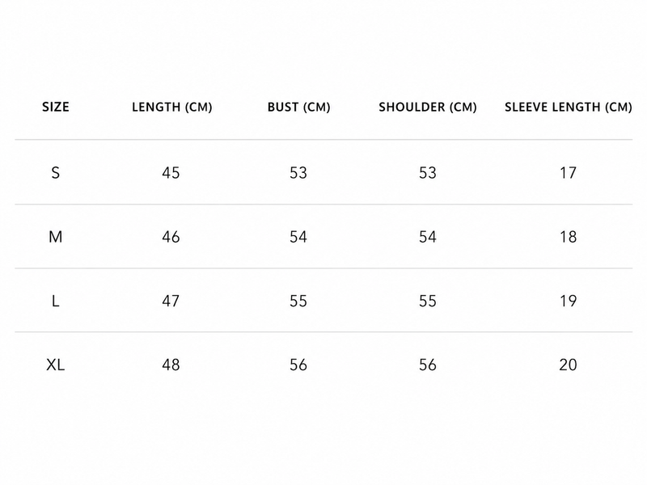Viewport: 647px width, 485px height.
Task: Select sleeve length value 20
Action: (568, 365)
